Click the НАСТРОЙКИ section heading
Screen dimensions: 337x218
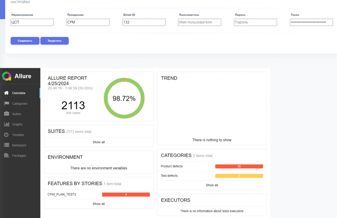[20, 2]
